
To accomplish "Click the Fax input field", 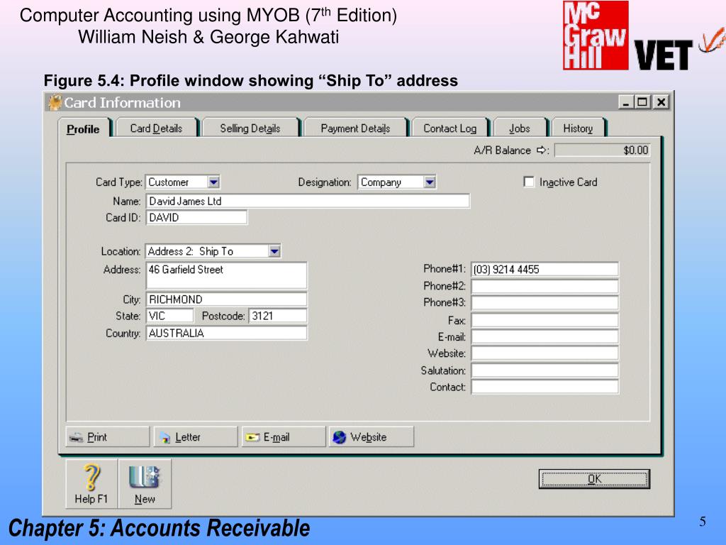I will (x=544, y=320).
